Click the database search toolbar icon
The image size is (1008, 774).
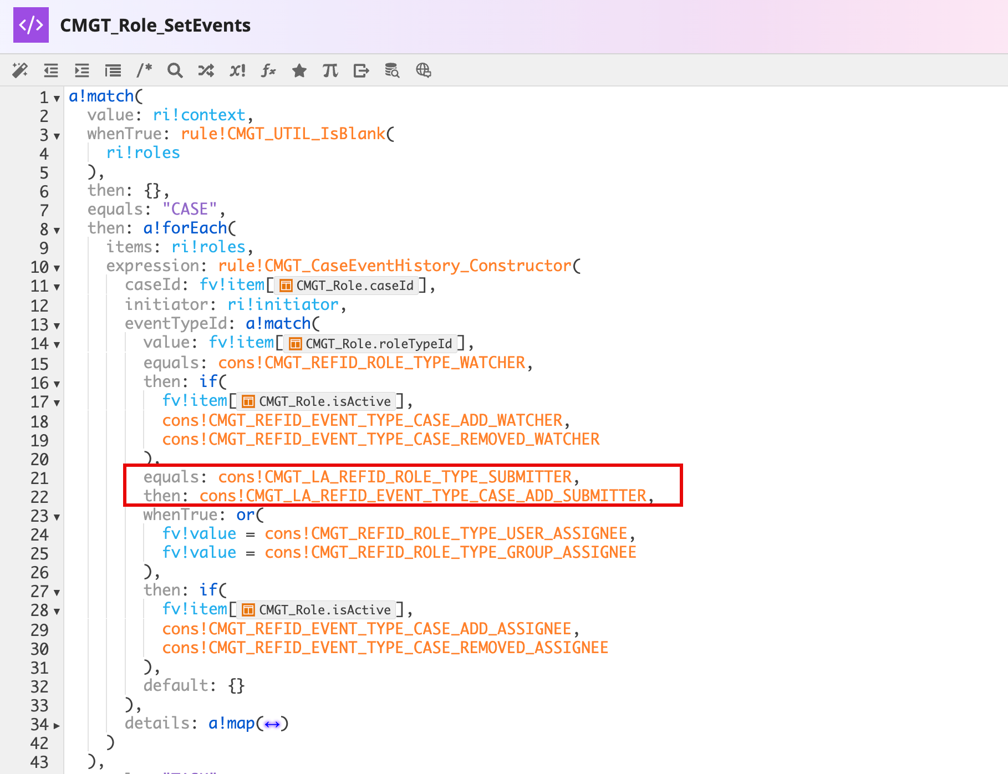392,70
